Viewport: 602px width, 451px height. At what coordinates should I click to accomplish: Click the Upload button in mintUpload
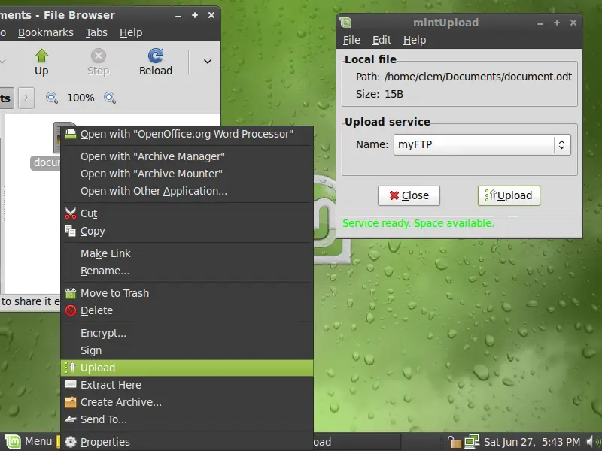point(509,195)
